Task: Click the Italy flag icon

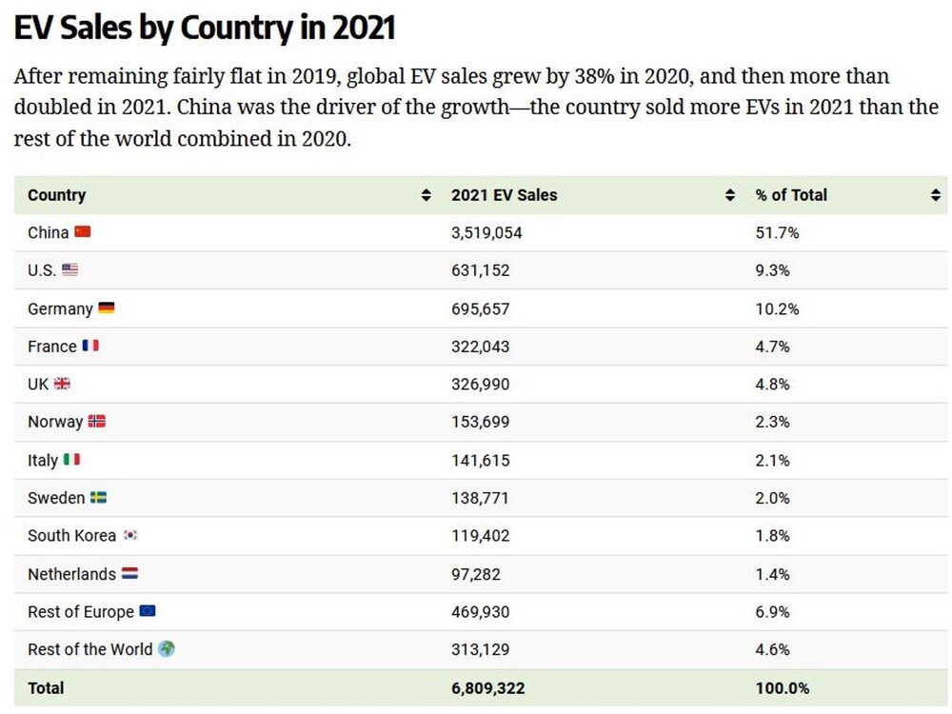Action: (x=71, y=459)
